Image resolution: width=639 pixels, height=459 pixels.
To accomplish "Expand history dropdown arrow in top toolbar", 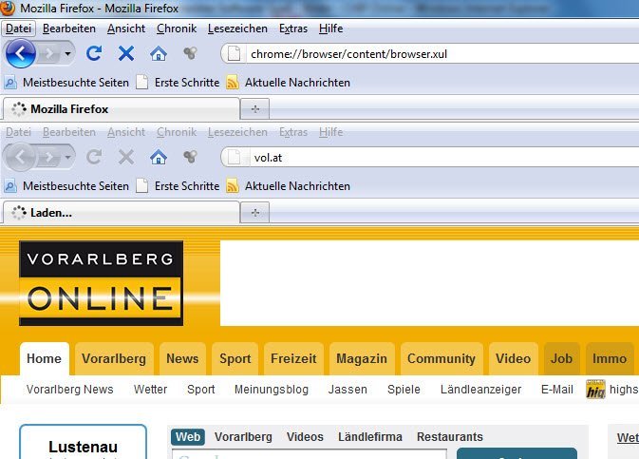I will tap(66, 54).
